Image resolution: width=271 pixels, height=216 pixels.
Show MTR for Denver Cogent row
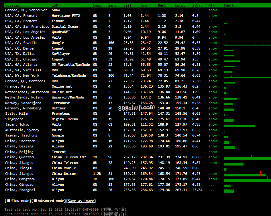coord(213,49)
